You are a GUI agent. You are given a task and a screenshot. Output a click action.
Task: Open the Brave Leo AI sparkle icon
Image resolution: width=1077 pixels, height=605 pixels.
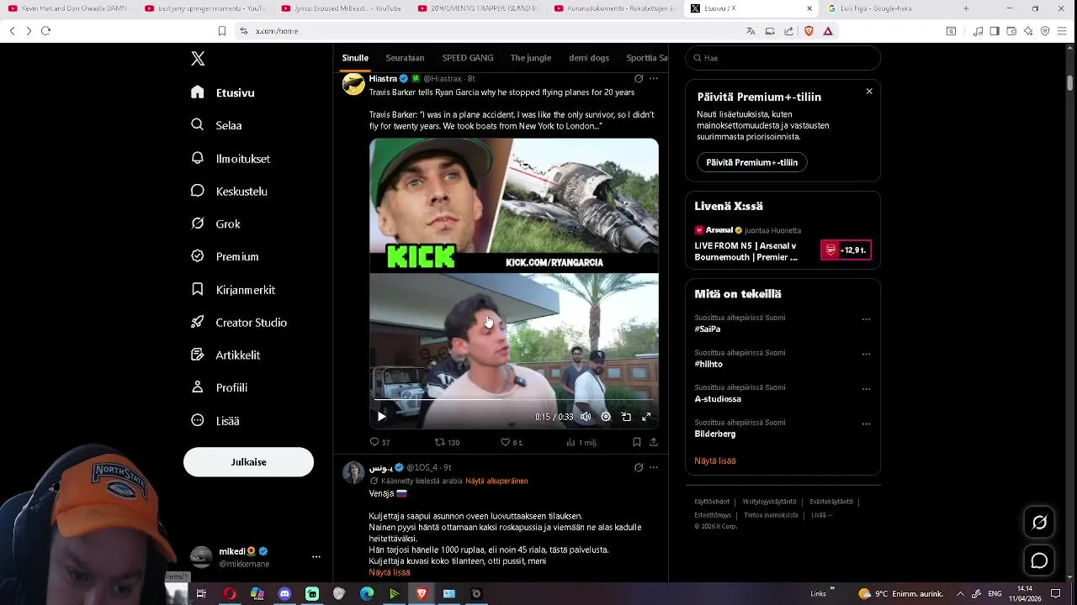[1028, 31]
